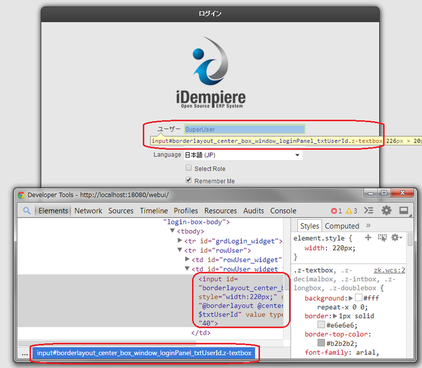The image size is (422, 368).
Task: Switch to the Network tab
Action: click(x=88, y=211)
